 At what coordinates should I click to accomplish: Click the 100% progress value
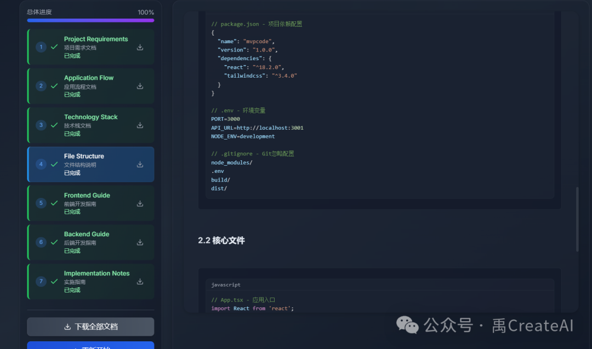146,13
